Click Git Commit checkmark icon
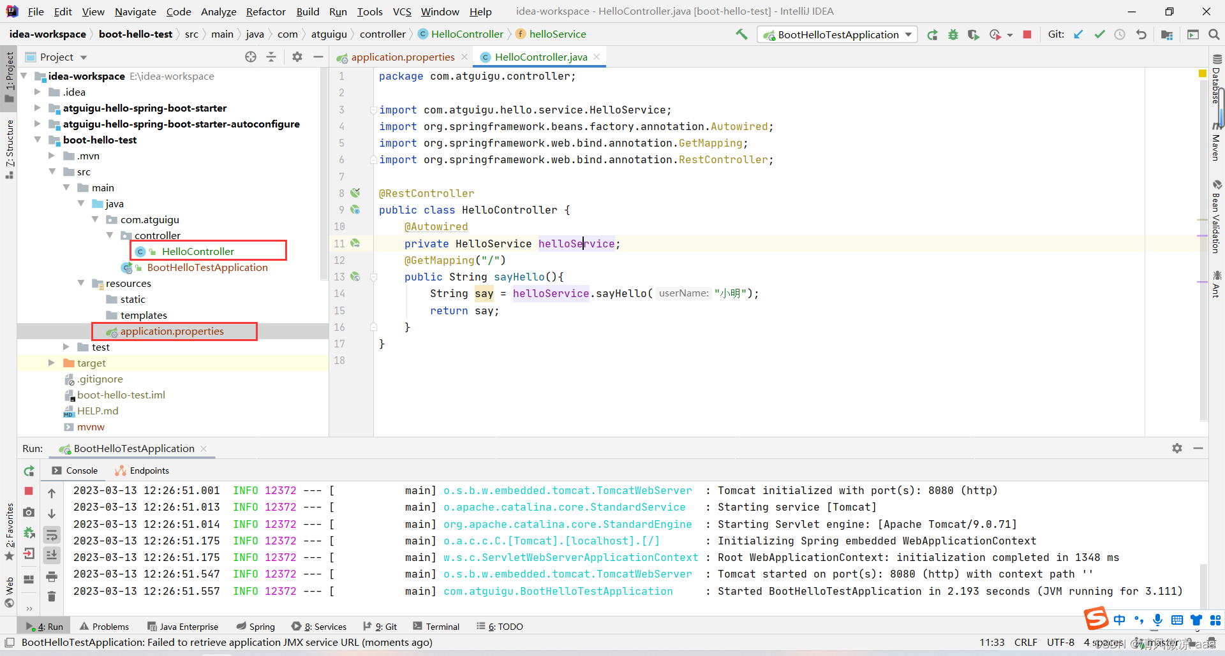This screenshot has width=1225, height=656. [1099, 34]
